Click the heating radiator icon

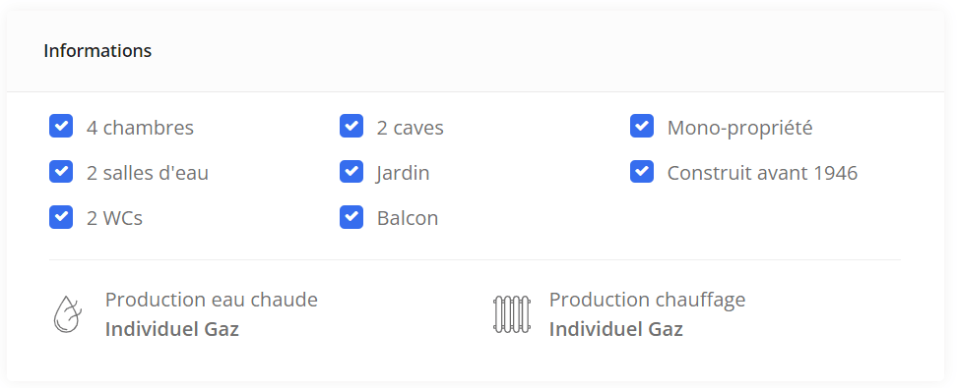[511, 314]
